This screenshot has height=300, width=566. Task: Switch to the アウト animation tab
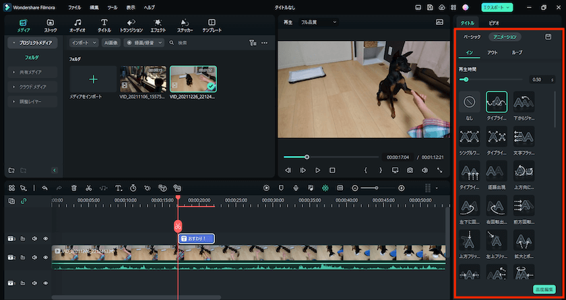493,52
